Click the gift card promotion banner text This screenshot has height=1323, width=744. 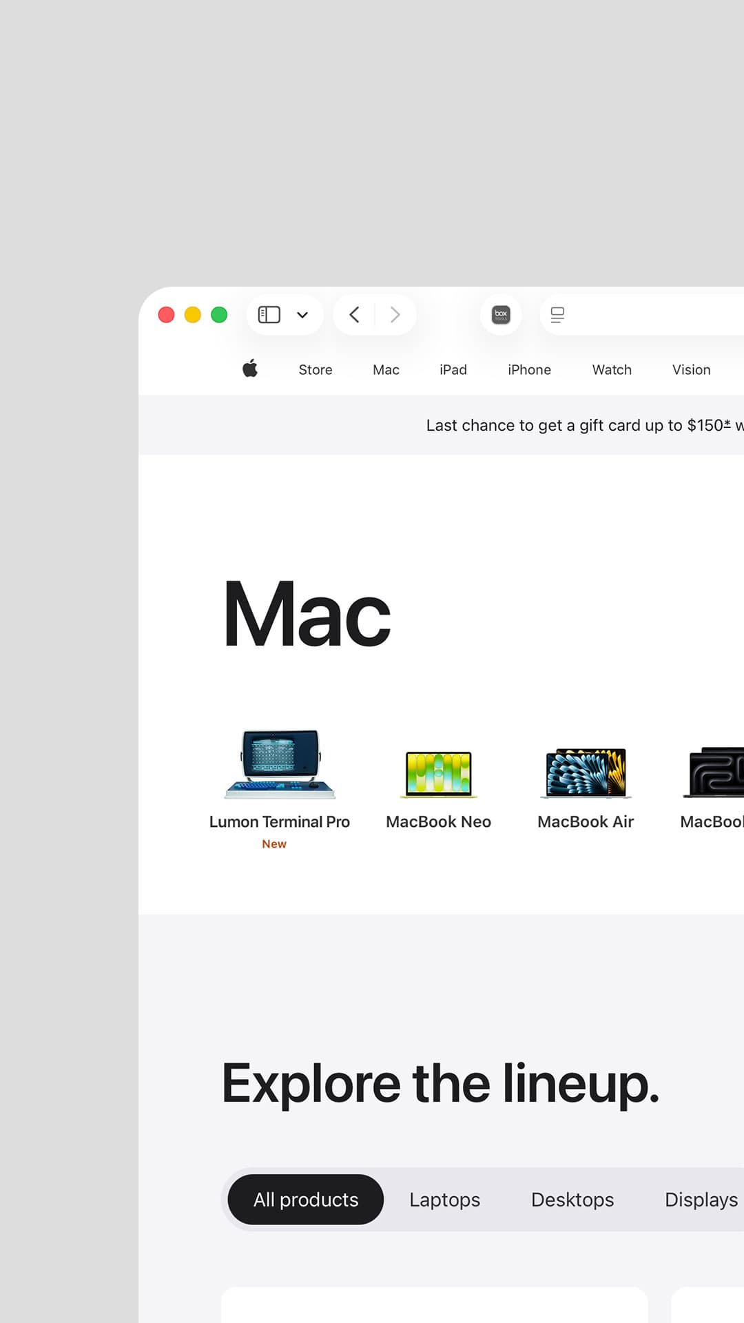point(585,425)
